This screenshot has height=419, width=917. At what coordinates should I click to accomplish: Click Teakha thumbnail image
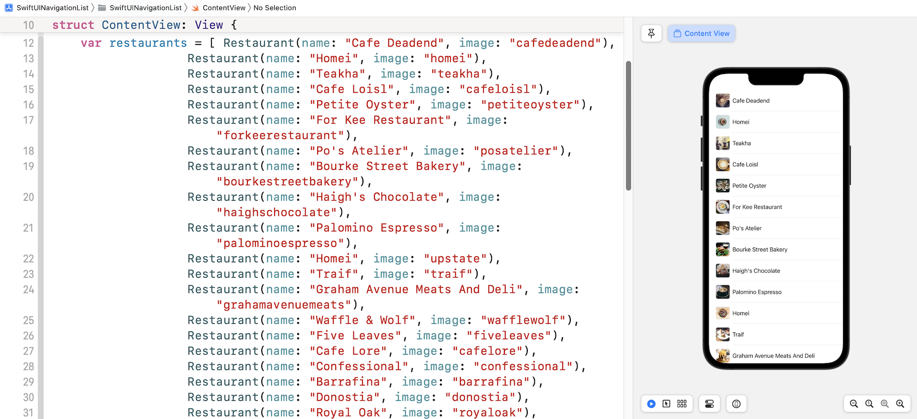[723, 143]
